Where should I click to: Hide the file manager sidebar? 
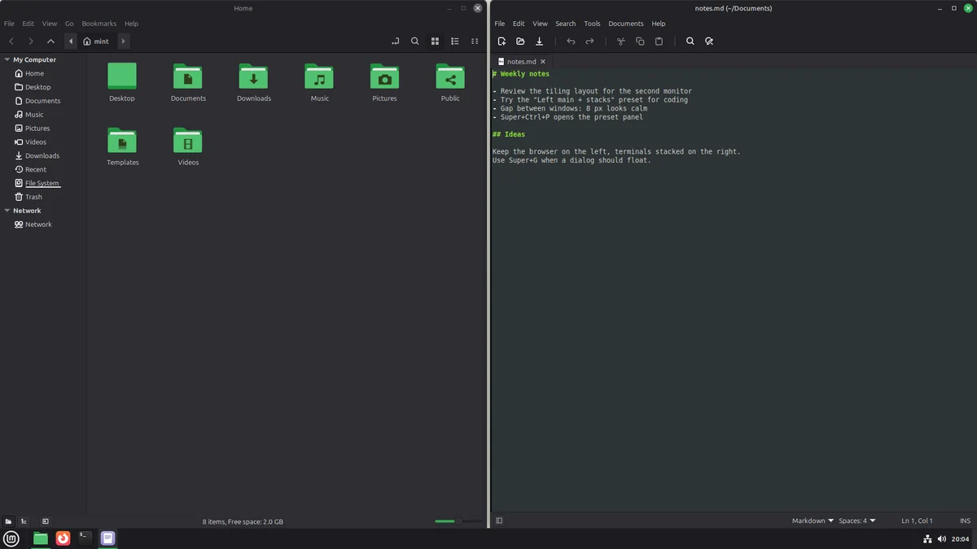46,521
